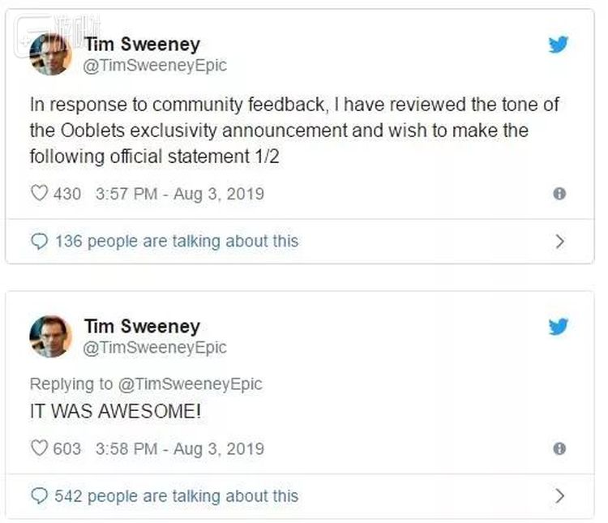608x523 pixels.
Task: Click @TimSweeneyEpic handle under second tweet name
Action: point(156,348)
